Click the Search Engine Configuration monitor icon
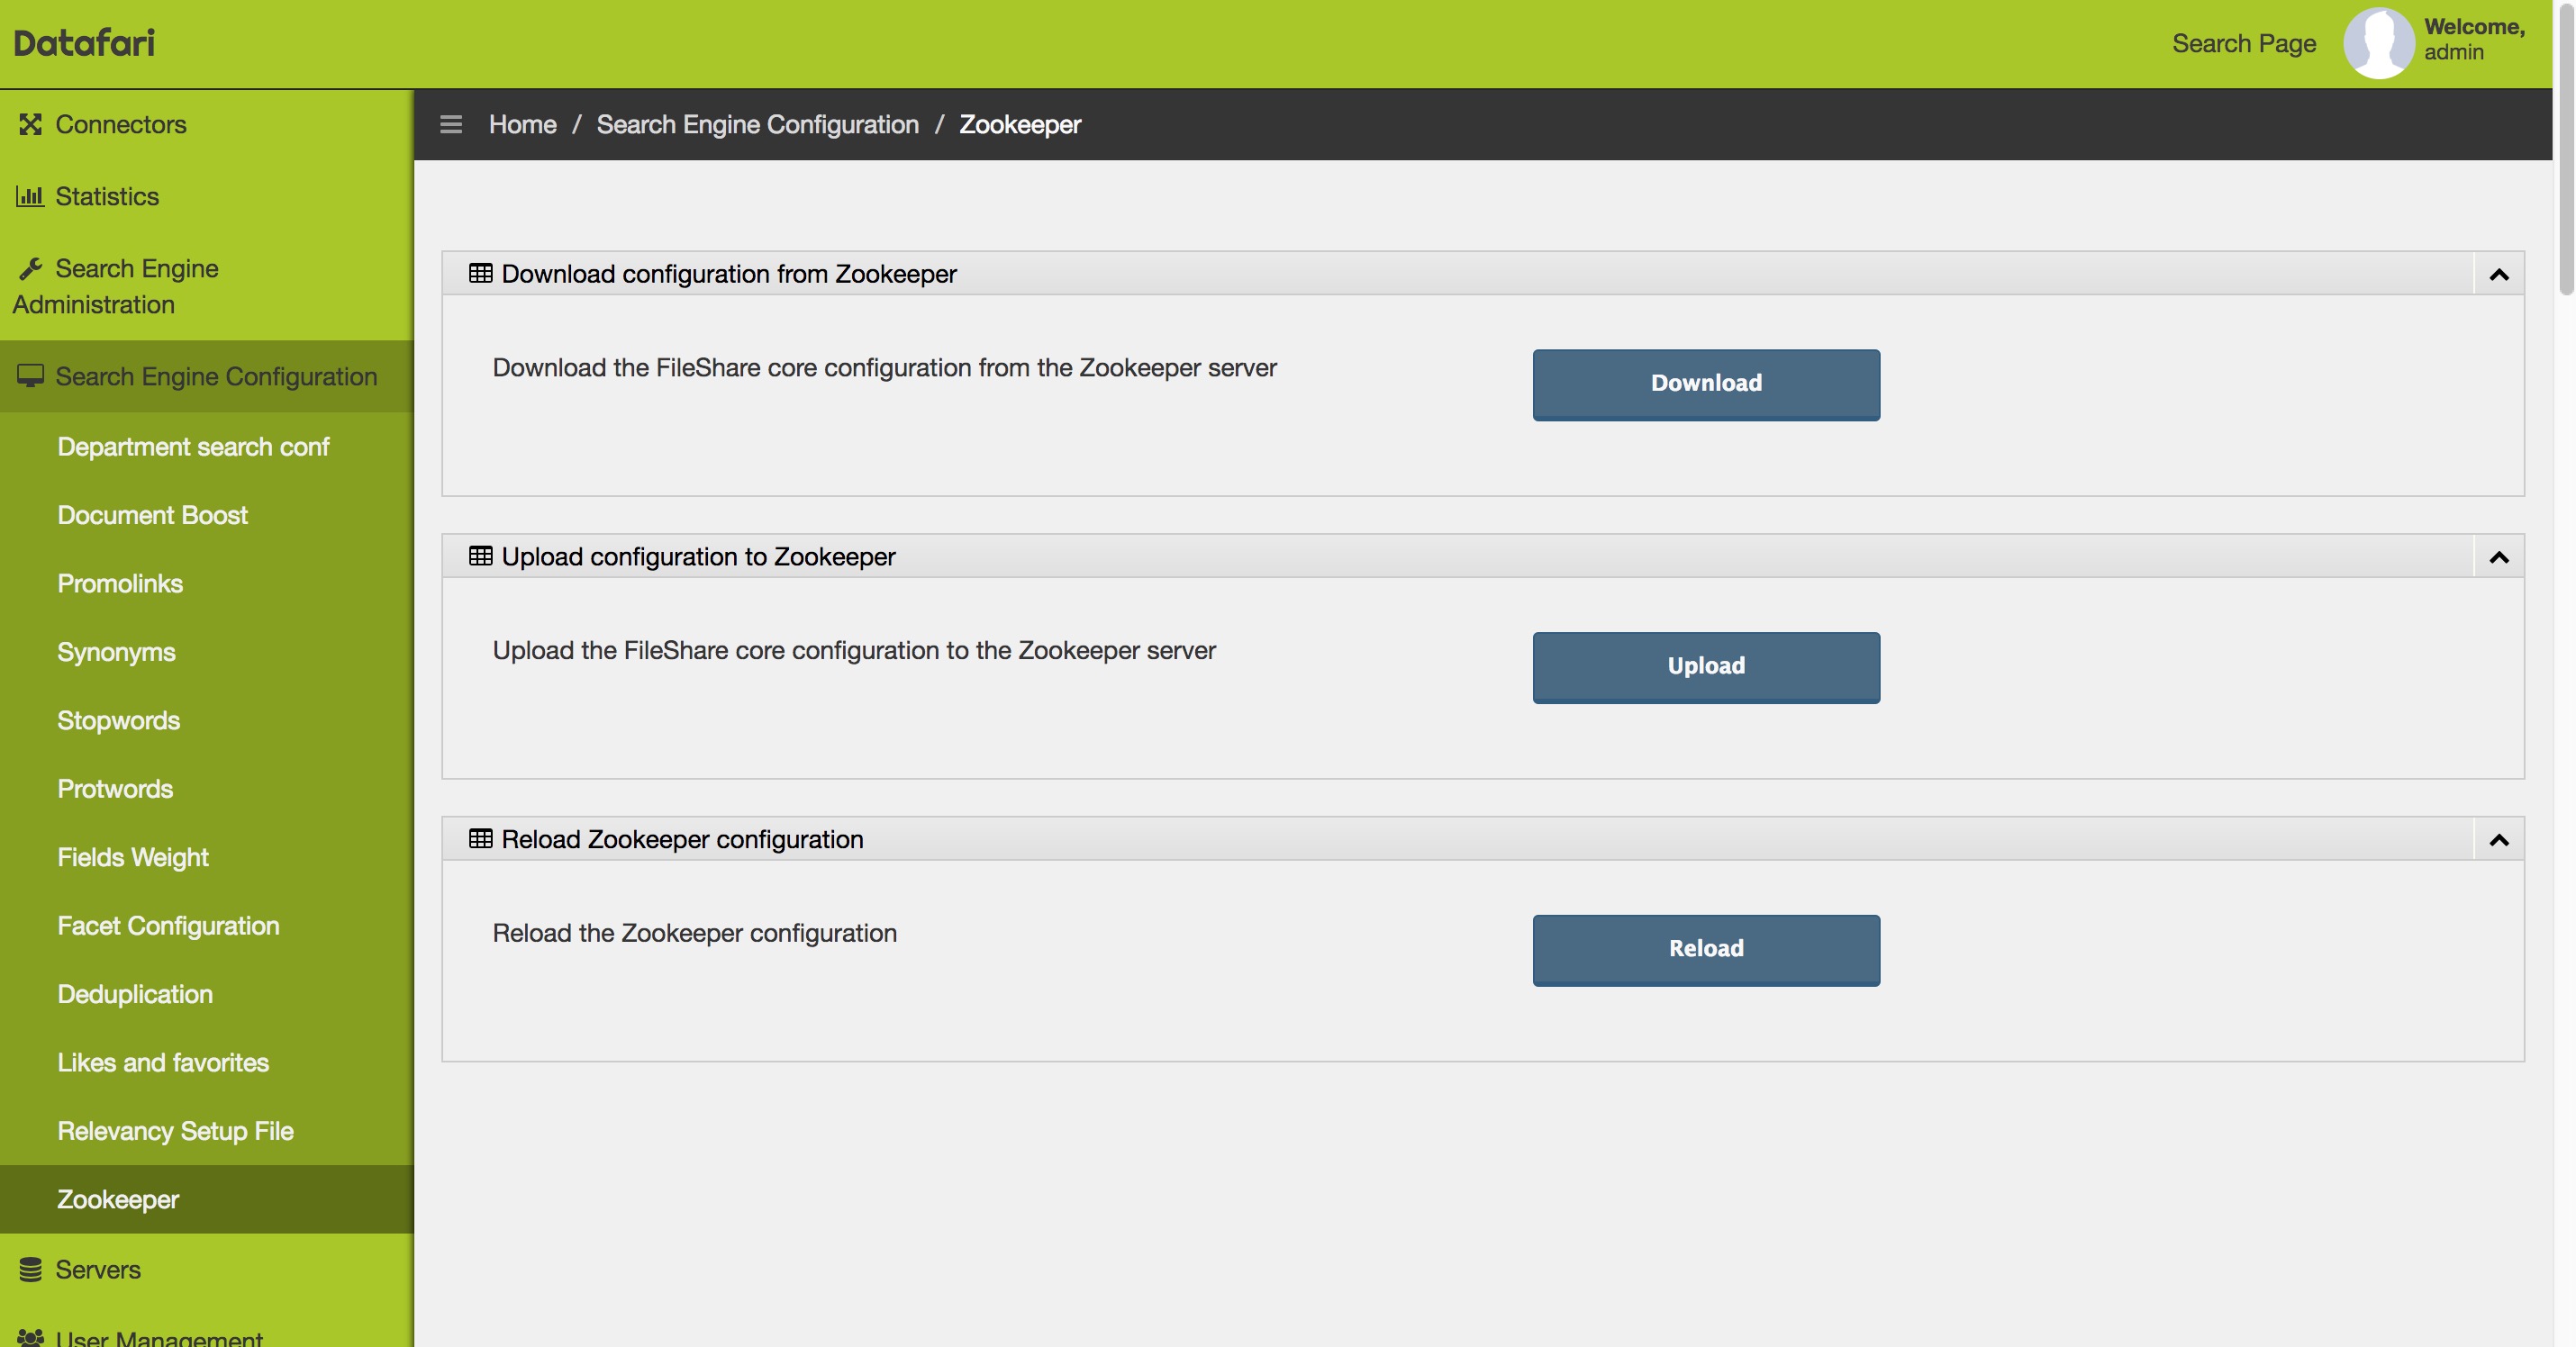Image resolution: width=2576 pixels, height=1347 pixels. (x=30, y=376)
